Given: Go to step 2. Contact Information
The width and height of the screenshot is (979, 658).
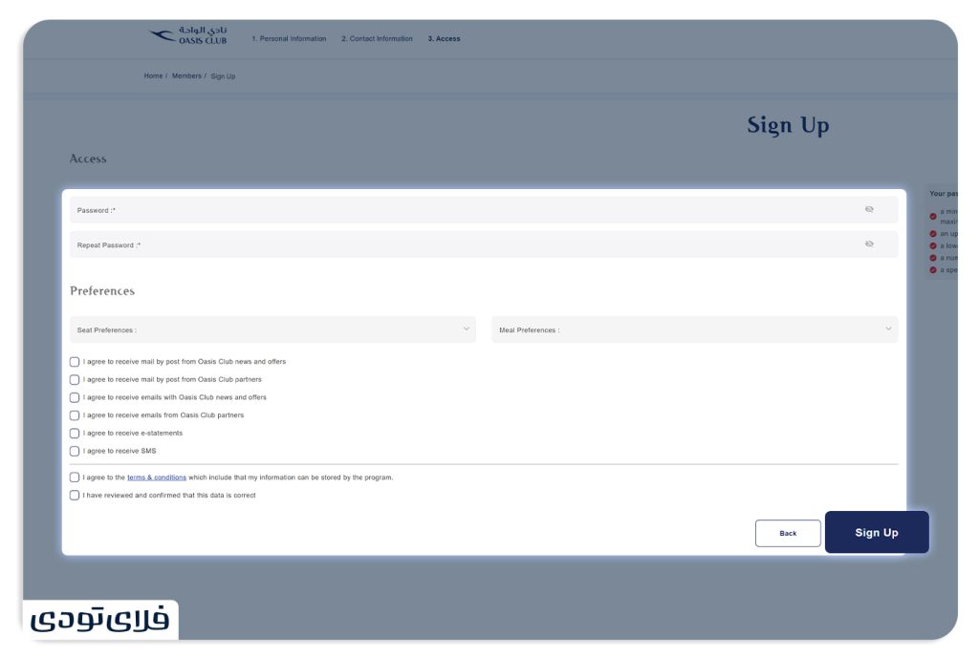Looking at the screenshot, I should click(x=377, y=38).
